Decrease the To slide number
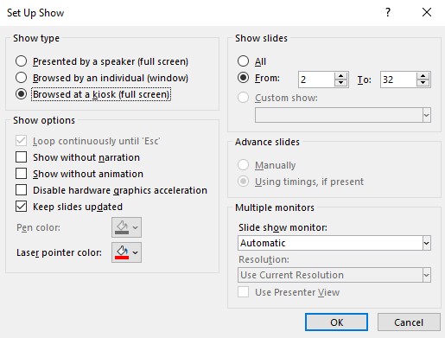 (423, 83)
